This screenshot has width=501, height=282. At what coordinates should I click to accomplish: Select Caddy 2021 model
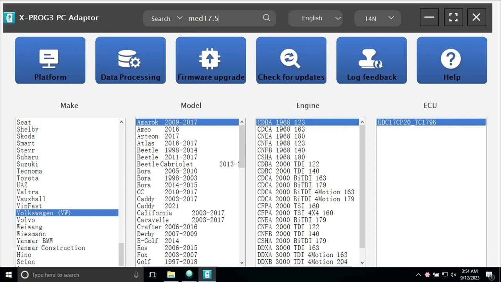[187, 206]
